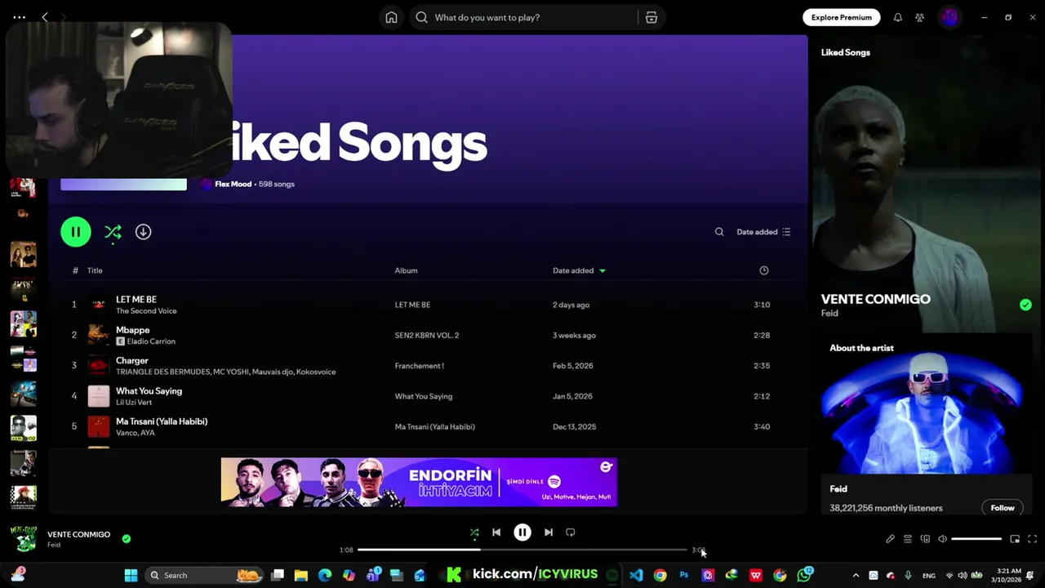The height and width of the screenshot is (588, 1045).
Task: Open the user profile avatar menu
Action: 949,17
